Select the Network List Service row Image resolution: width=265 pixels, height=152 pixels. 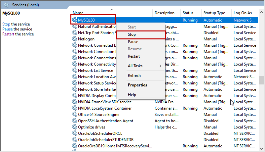pos(95,71)
